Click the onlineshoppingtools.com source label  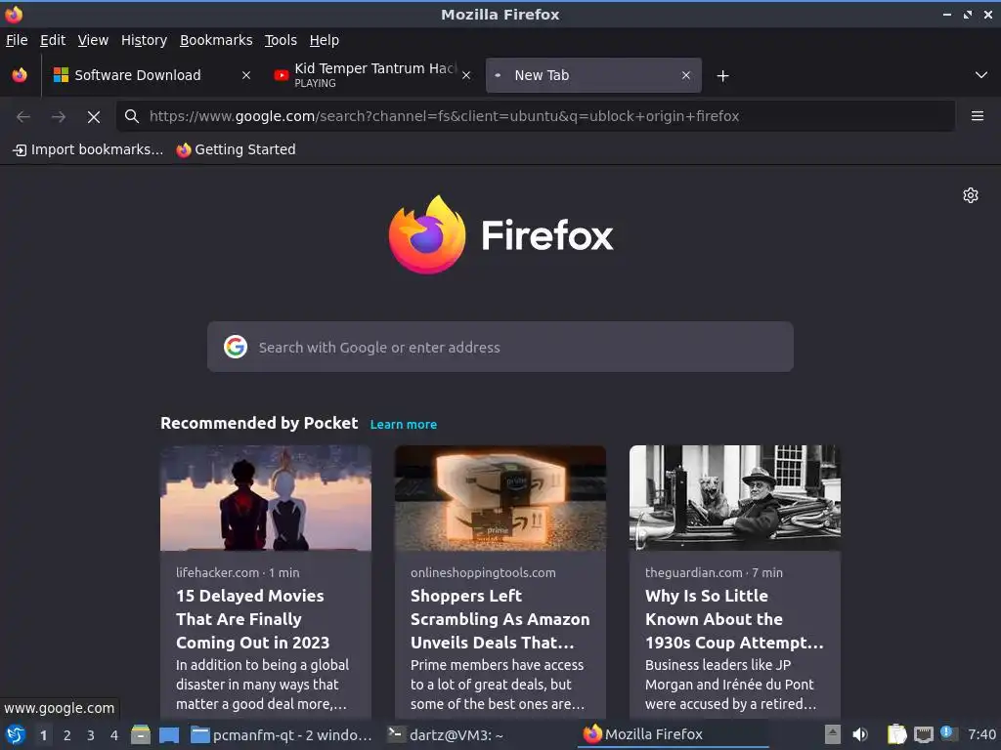point(483,572)
